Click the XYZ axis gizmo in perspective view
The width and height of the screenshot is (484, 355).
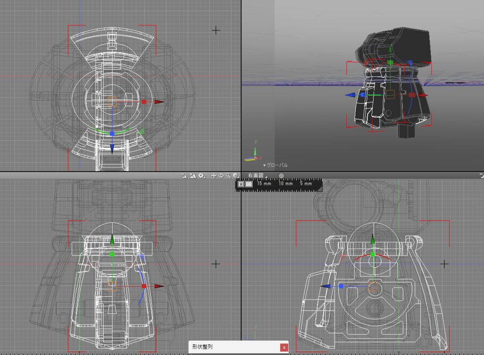tap(253, 152)
